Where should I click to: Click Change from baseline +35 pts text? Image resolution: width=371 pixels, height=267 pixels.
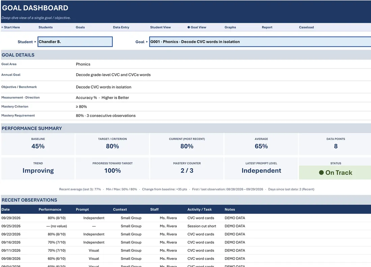click(165, 189)
